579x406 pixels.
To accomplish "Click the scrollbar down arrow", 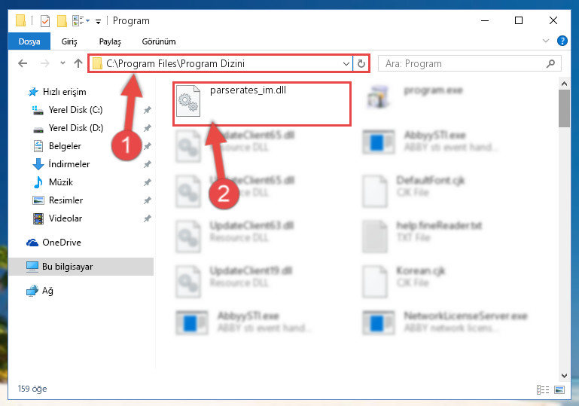I will point(564,376).
